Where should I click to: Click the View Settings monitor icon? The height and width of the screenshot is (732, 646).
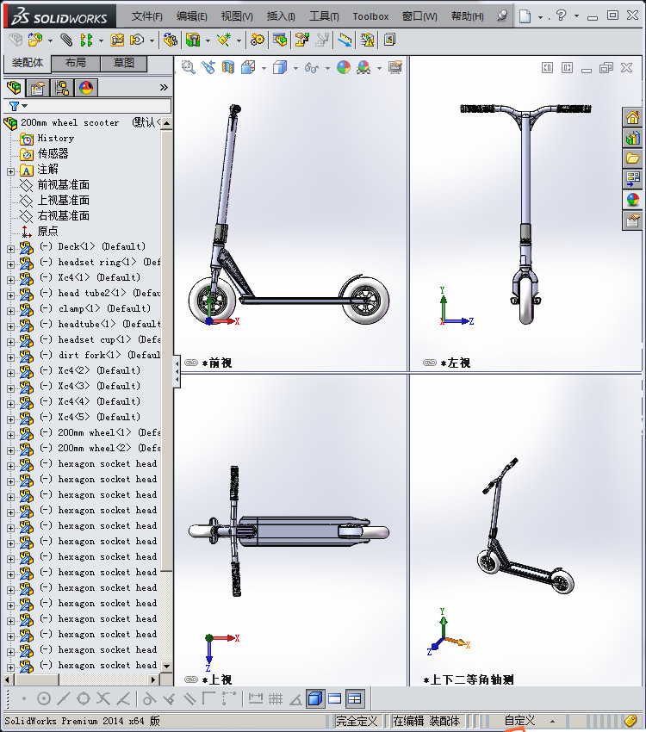coord(394,67)
